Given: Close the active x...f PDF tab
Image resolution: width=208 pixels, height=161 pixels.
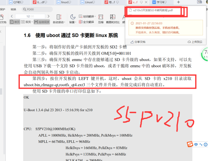Looking at the screenshot, I should (x=146, y=2).
